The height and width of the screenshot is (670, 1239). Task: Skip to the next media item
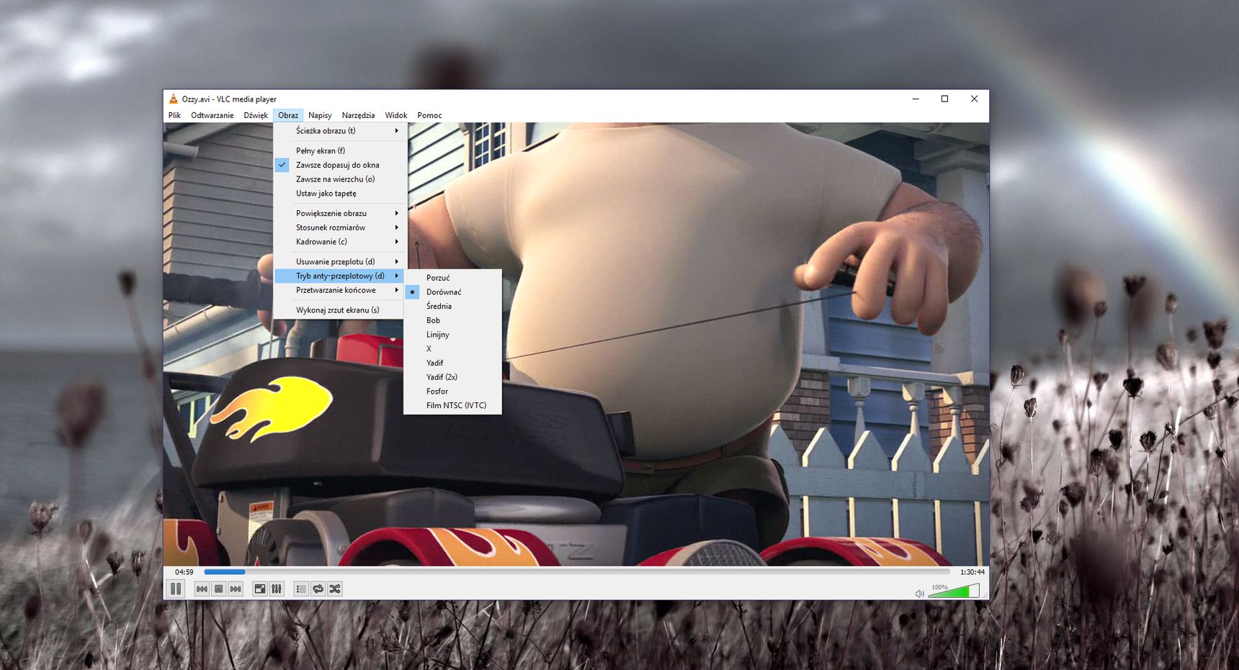click(236, 589)
